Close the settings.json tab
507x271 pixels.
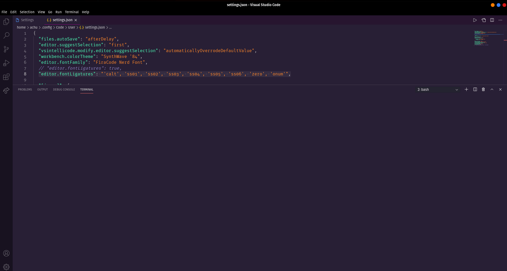click(76, 20)
